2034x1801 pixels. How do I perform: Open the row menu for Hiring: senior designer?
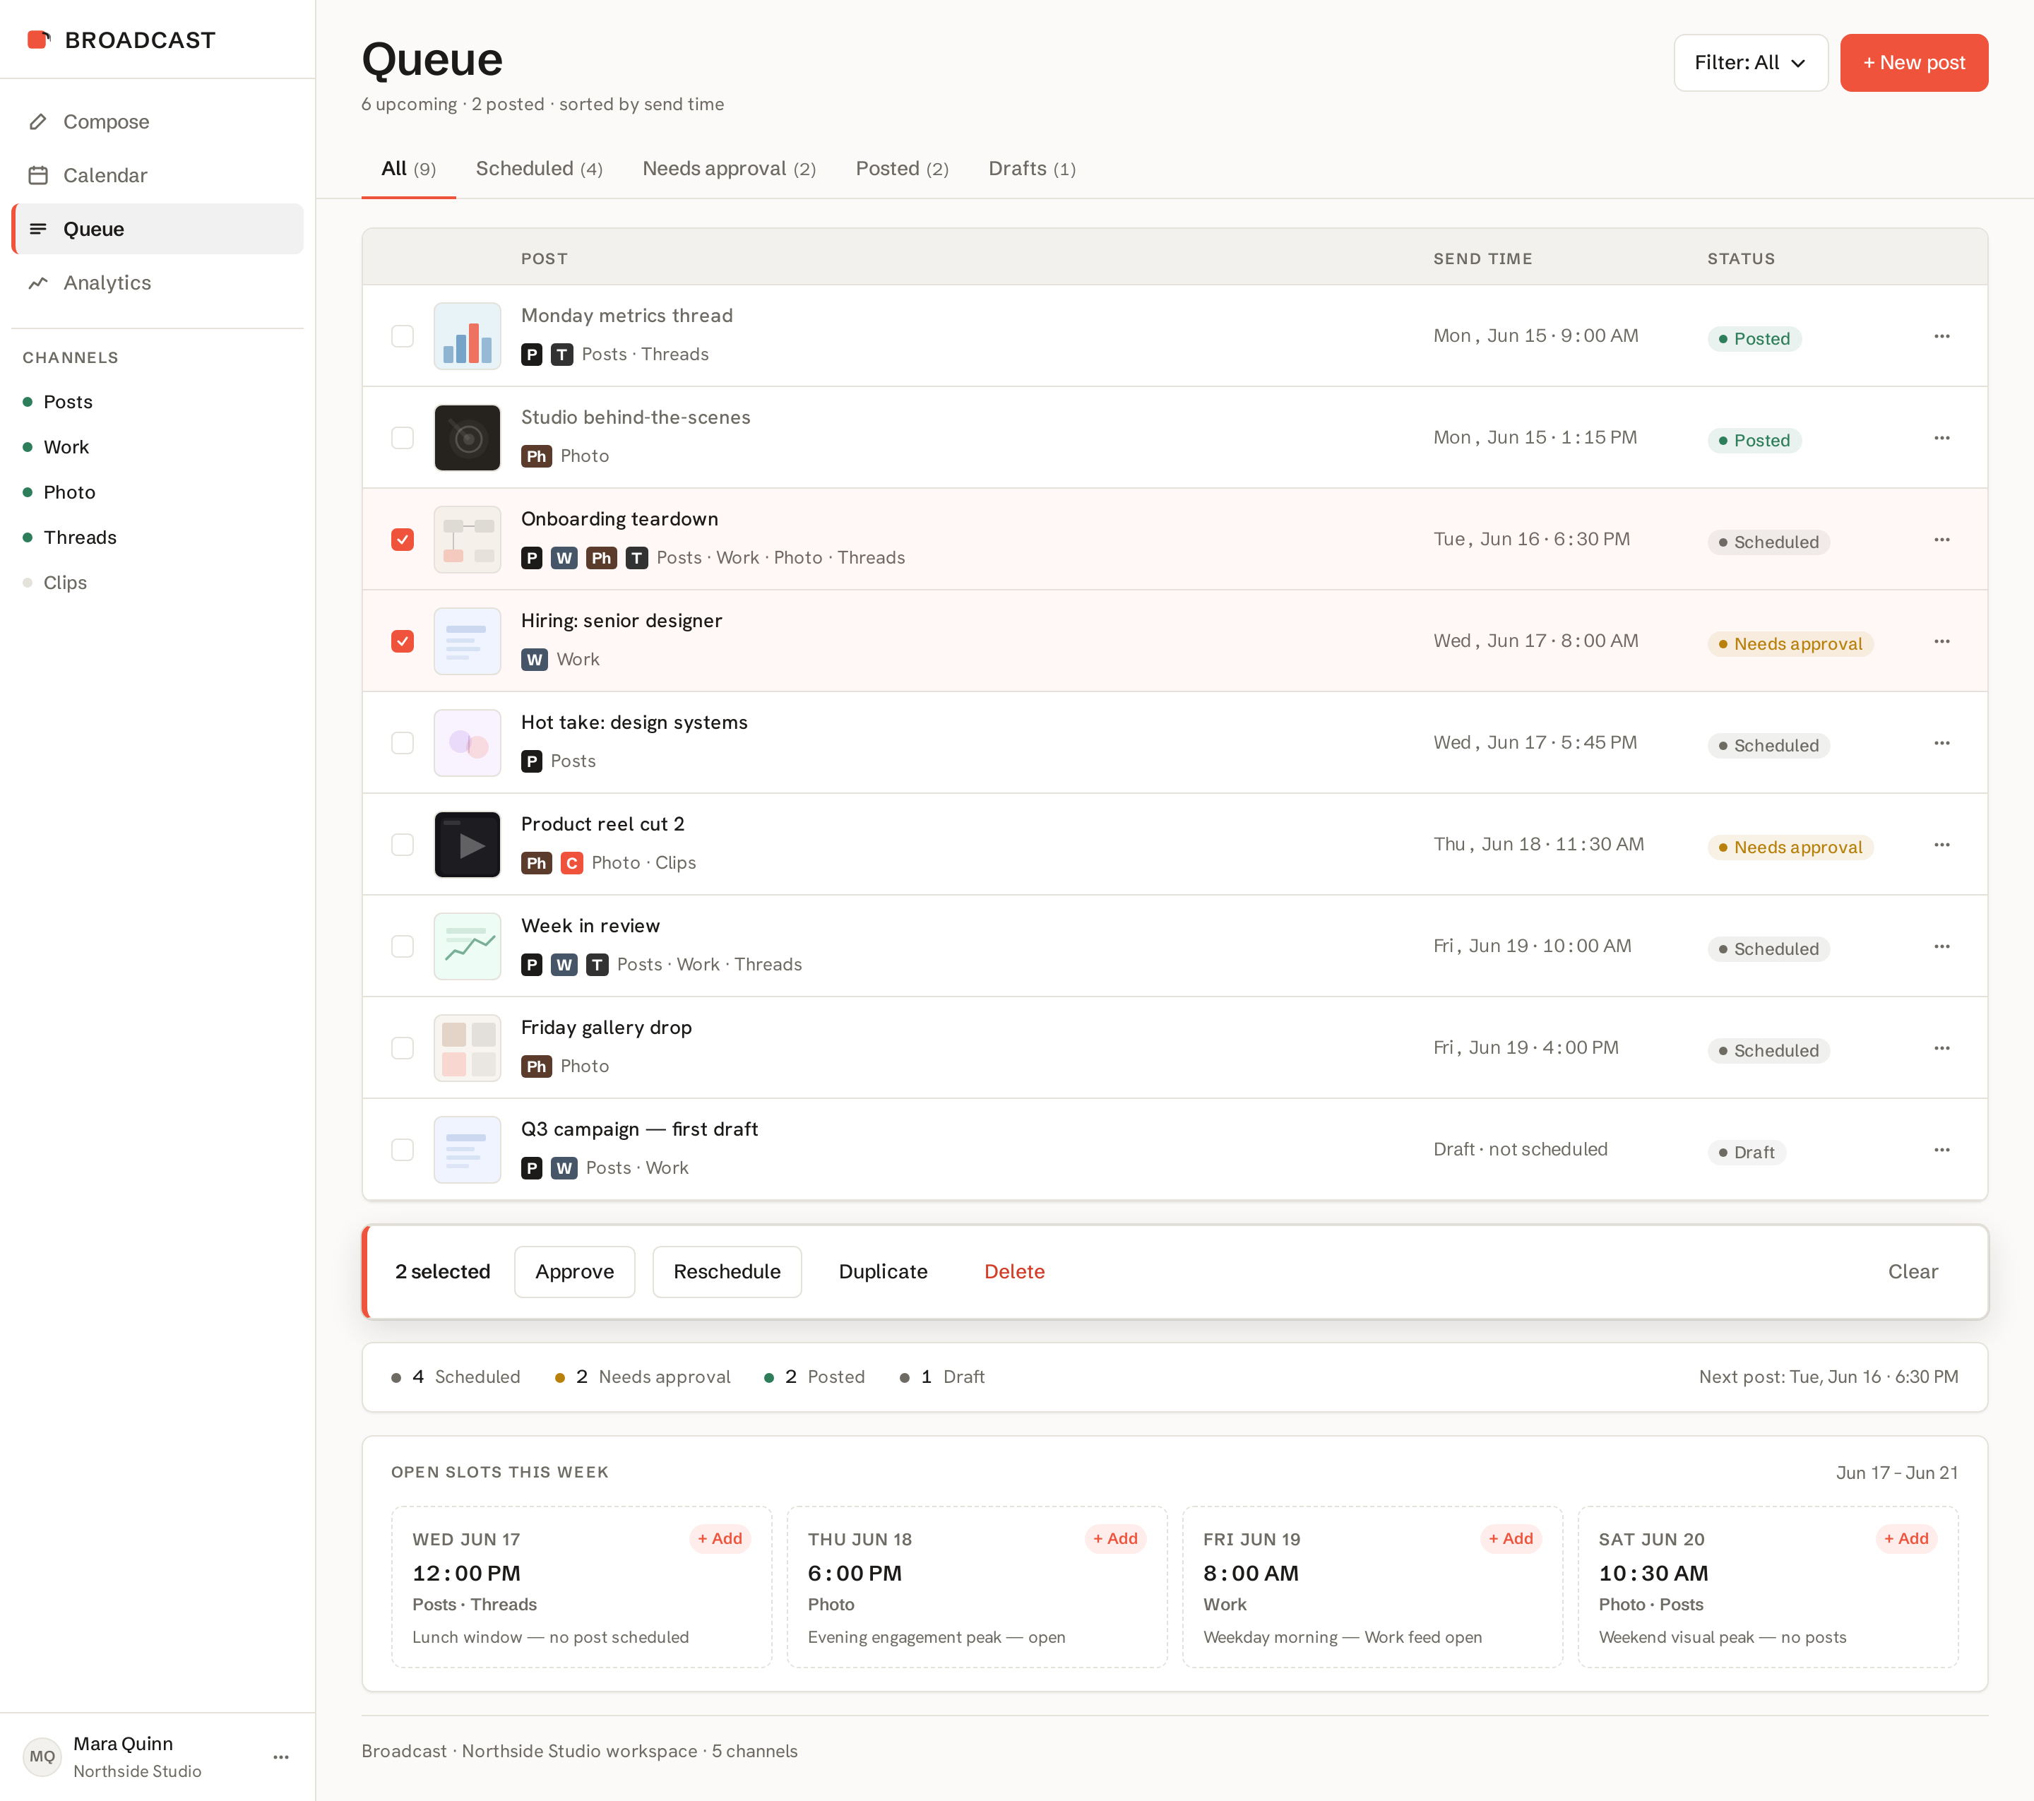pos(1941,642)
